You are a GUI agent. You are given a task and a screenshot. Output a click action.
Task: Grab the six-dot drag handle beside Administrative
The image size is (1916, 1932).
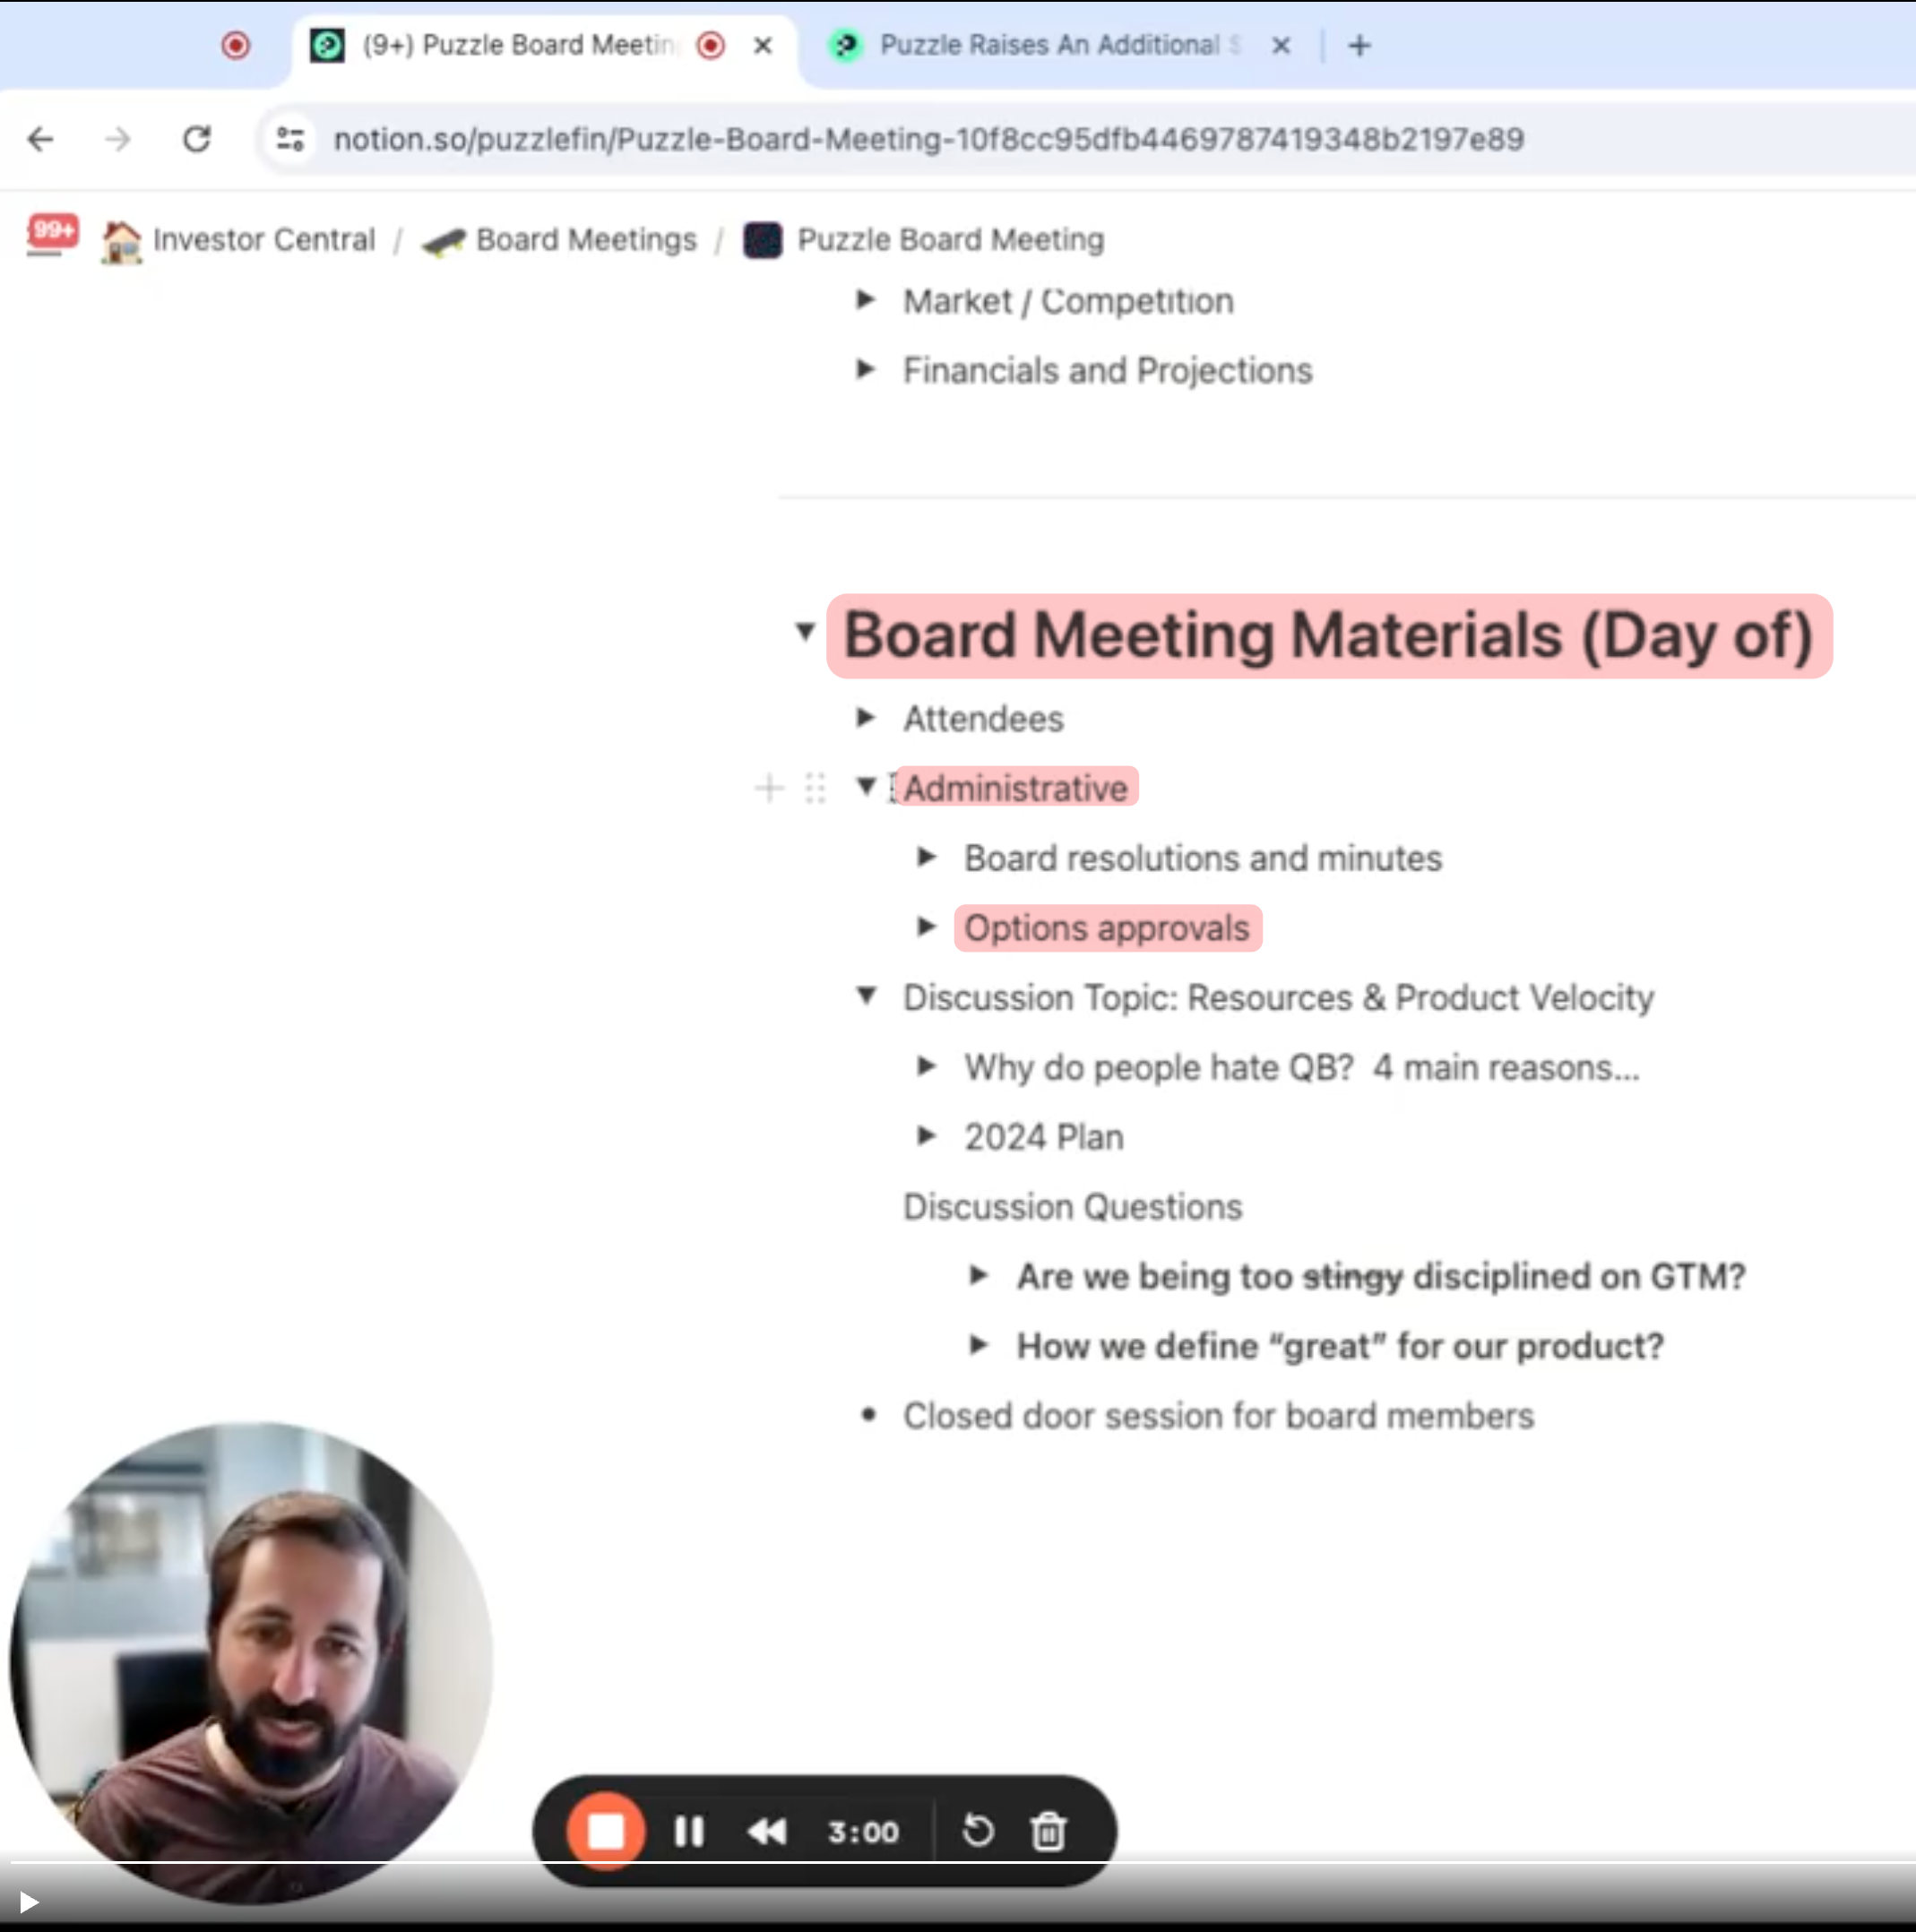[x=815, y=788]
